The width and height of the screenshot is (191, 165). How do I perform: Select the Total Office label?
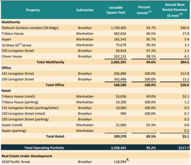coord(55,85)
